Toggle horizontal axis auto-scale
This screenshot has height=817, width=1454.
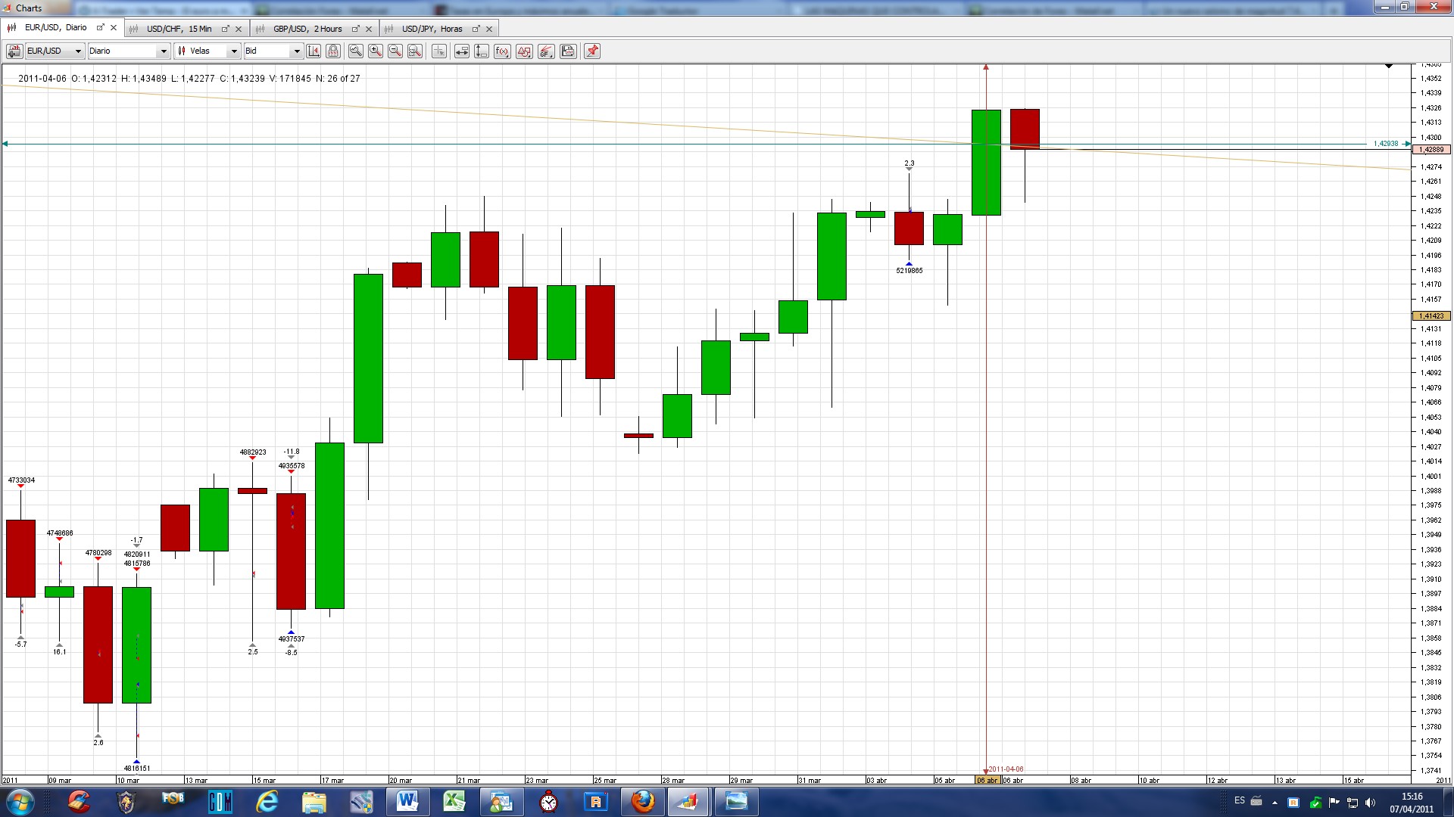(461, 51)
